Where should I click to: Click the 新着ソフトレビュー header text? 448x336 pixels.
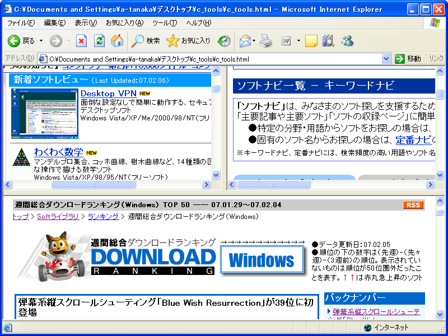pos(50,80)
